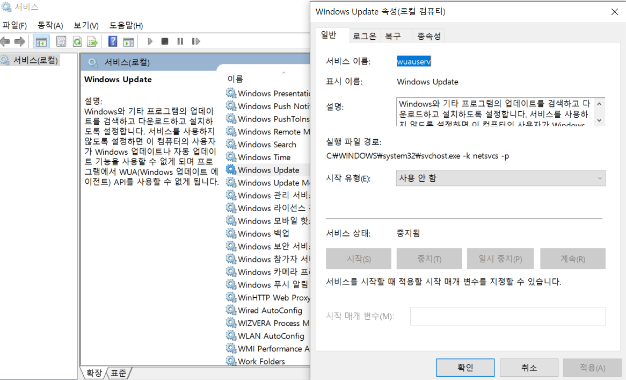Viewport: 626px width, 380px height.
Task: Click gear icon of Windows Presentation row
Action: click(231, 92)
